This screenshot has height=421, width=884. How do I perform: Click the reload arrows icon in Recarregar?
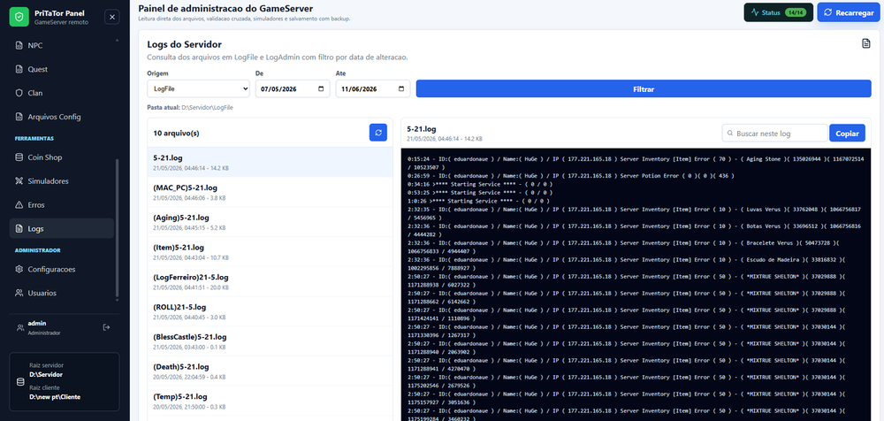[x=827, y=12]
